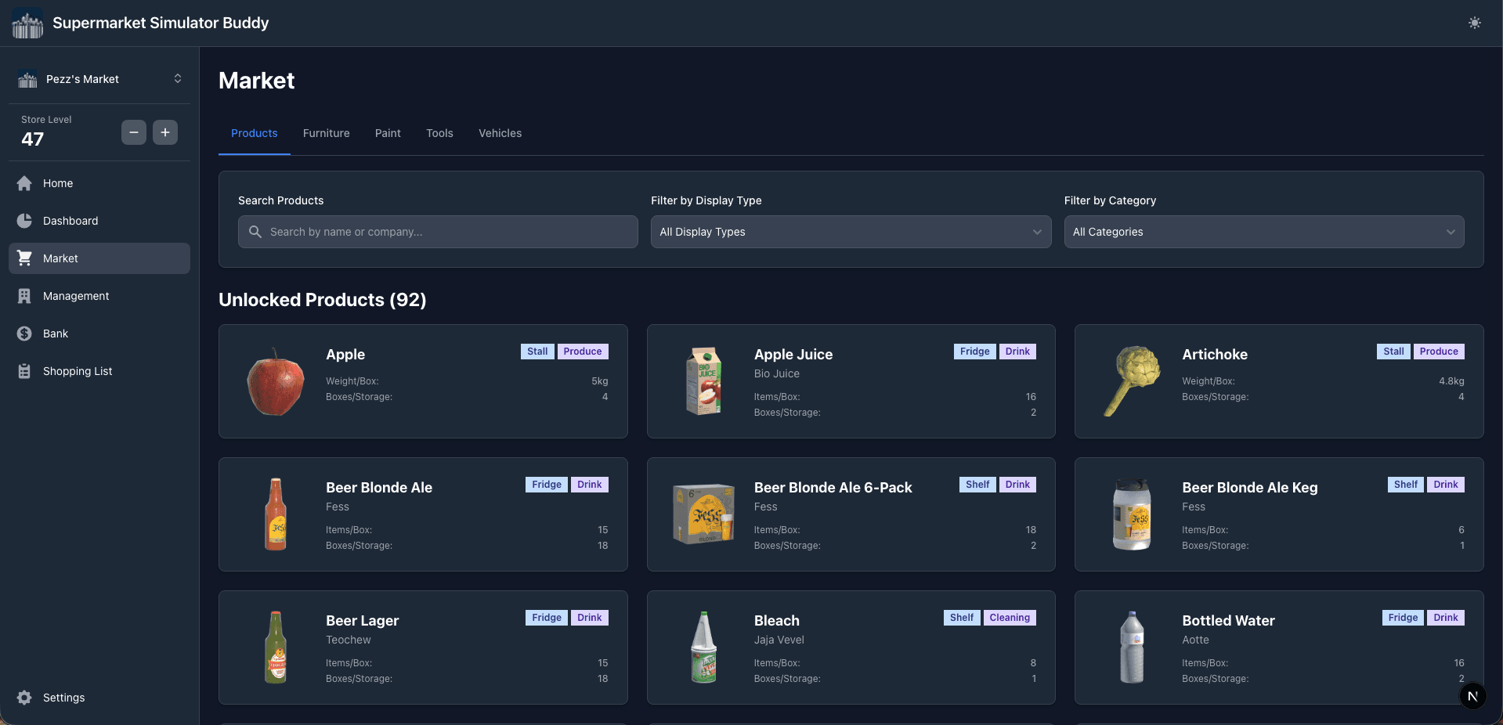Expand the All Categories filter
Image resolution: width=1503 pixels, height=725 pixels.
(x=1263, y=232)
